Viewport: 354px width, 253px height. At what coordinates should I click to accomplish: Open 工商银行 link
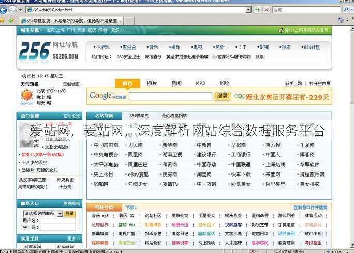[x=241, y=154]
